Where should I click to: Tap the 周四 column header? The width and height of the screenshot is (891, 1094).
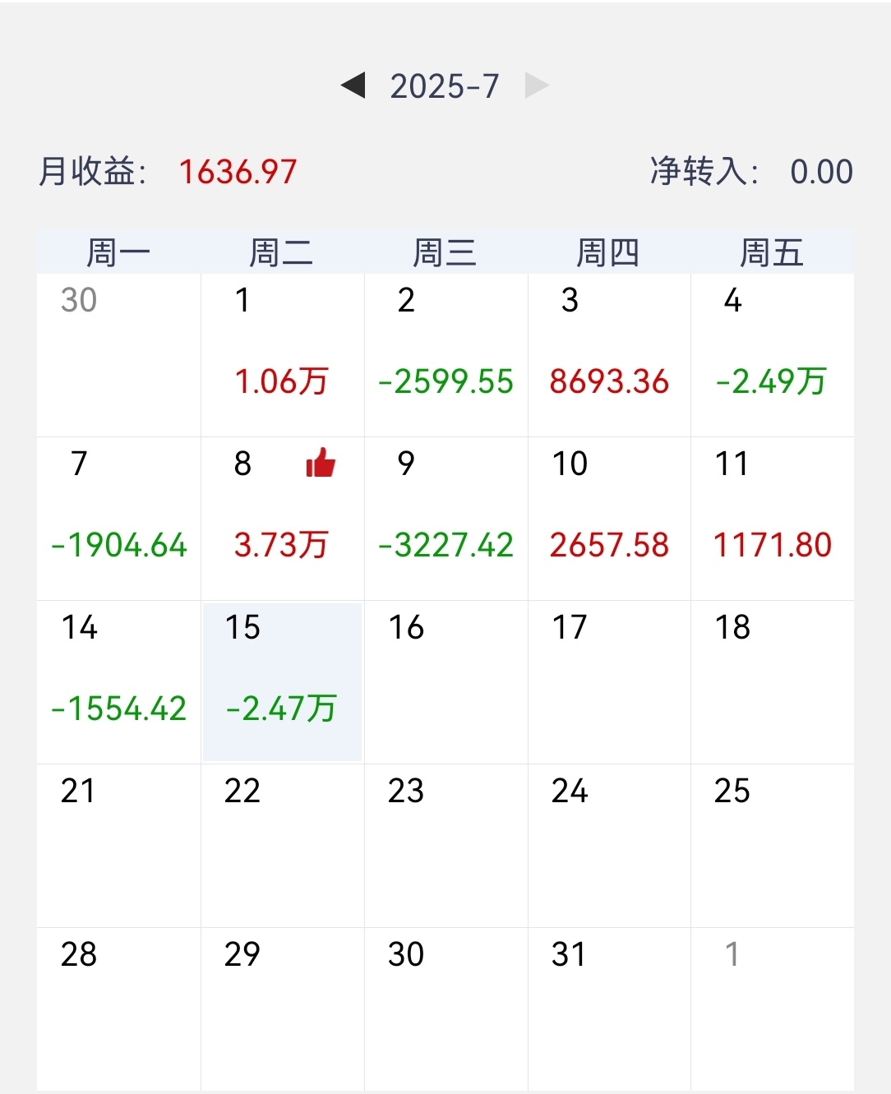point(609,252)
